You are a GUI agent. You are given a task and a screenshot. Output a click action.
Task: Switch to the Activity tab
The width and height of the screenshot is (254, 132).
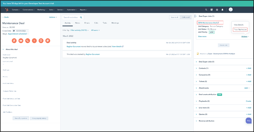pyautogui.click(x=67, y=23)
